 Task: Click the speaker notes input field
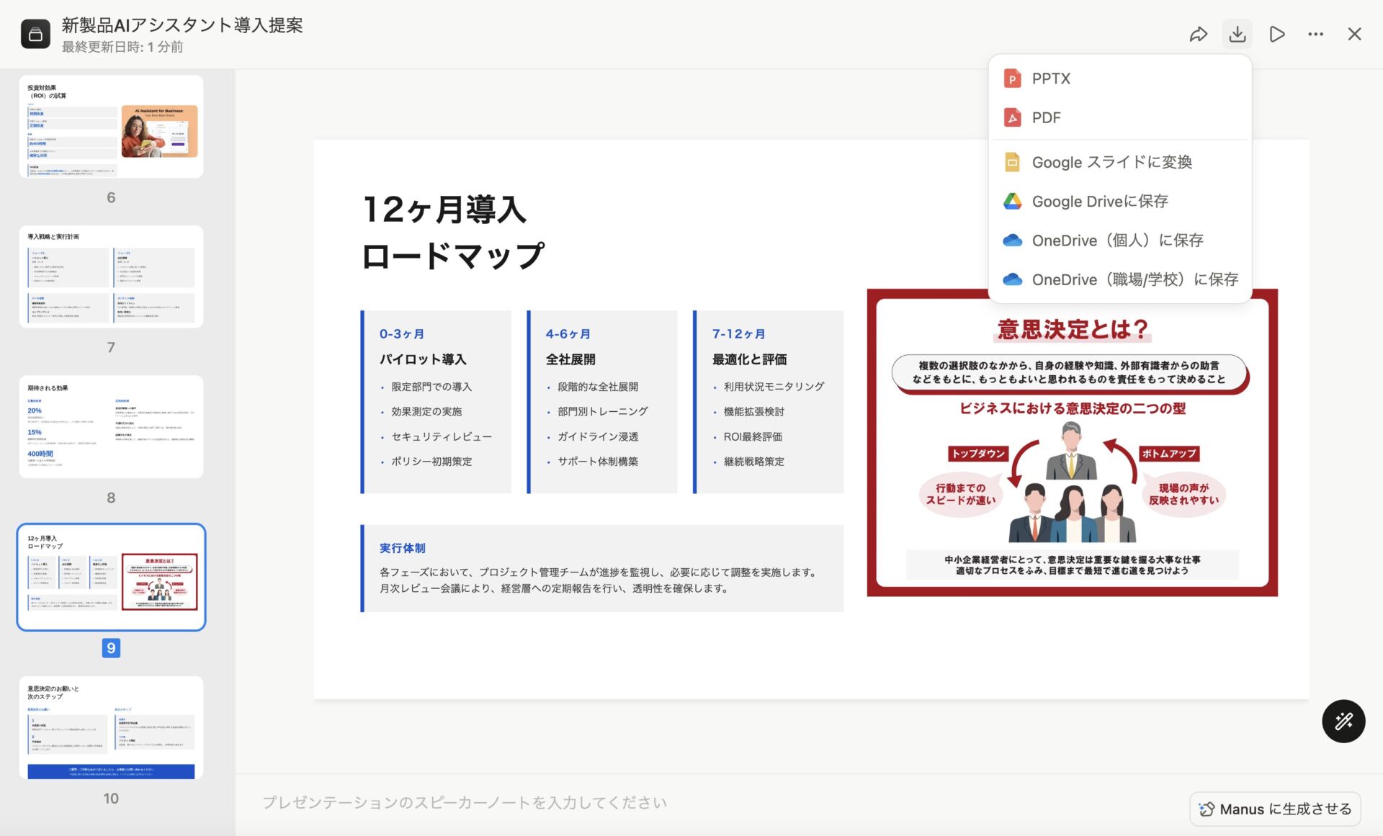648,802
